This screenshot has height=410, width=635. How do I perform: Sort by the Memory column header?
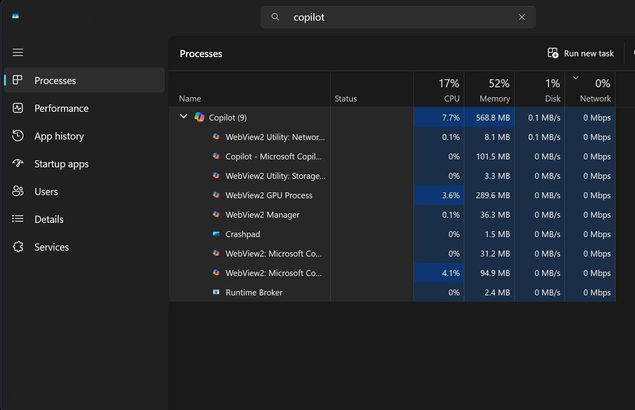489,90
